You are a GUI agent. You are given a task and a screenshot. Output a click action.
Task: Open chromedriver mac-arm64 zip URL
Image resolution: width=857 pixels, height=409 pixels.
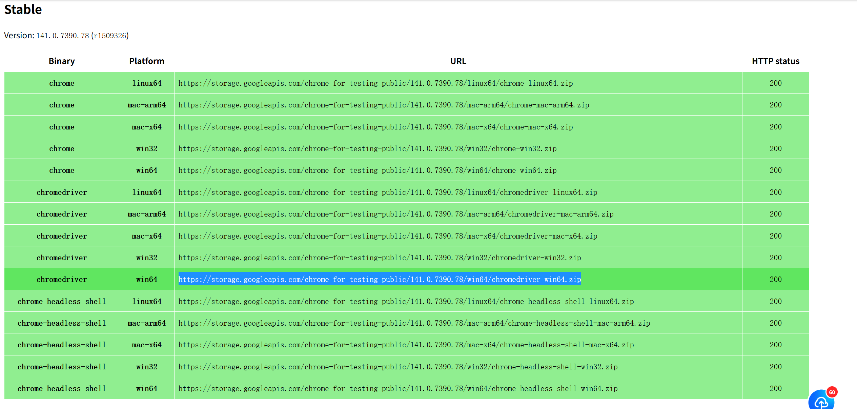pyautogui.click(x=396, y=214)
